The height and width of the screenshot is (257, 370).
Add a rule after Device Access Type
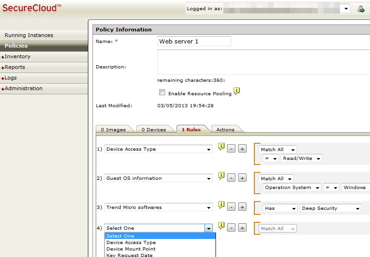pos(242,149)
